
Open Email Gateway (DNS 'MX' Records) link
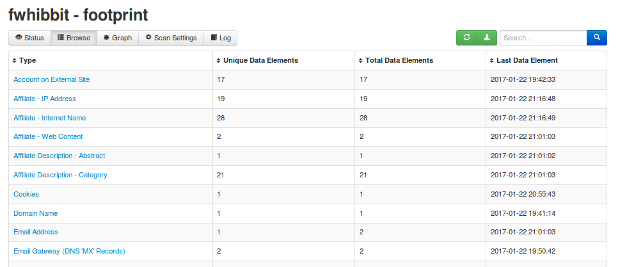click(x=69, y=251)
